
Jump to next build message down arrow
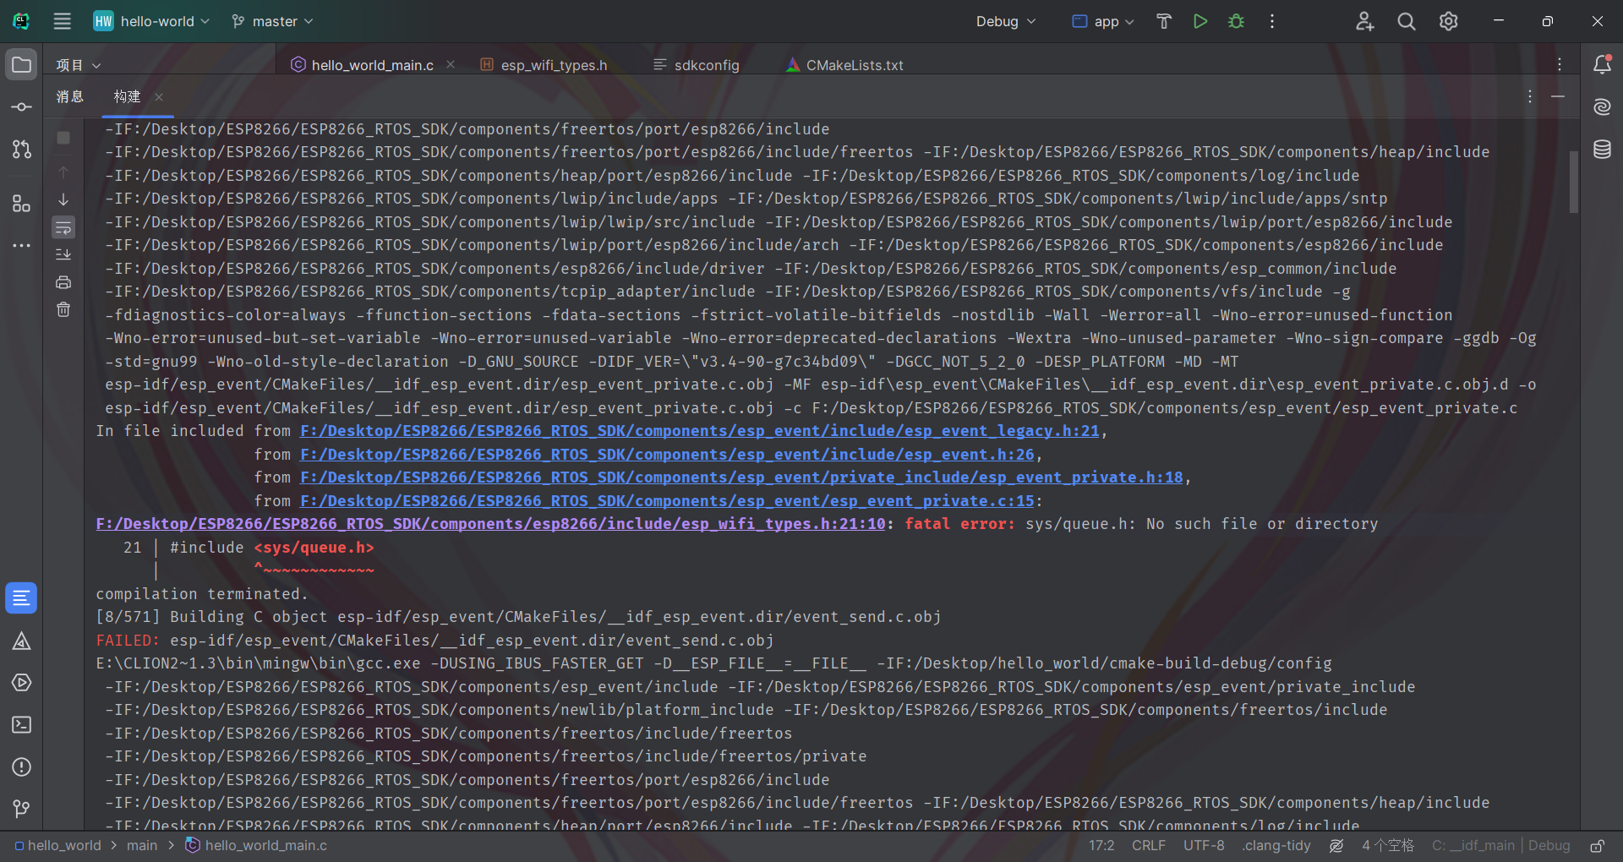click(x=63, y=199)
